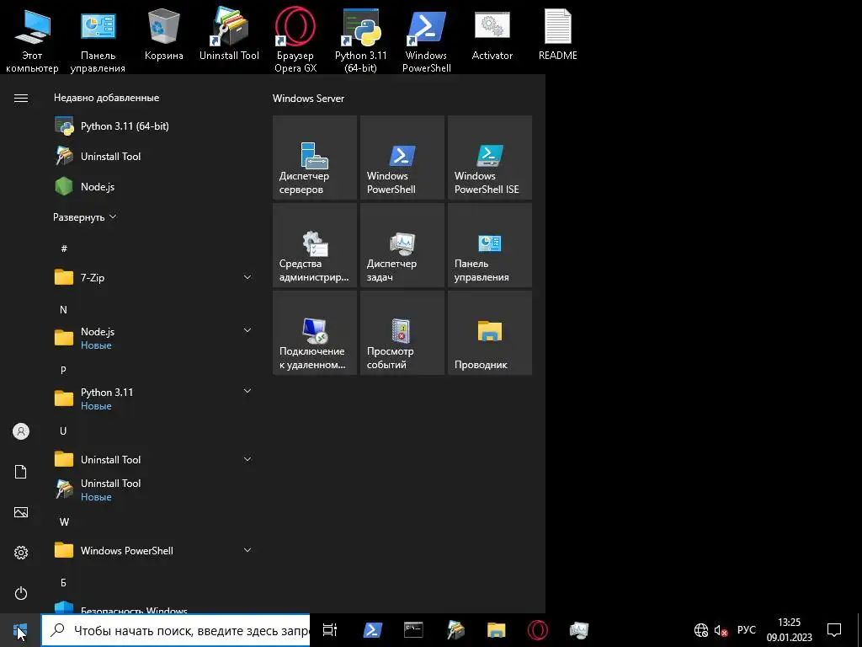Screen dimensions: 862x647
Task: Select the Браузер Opera GX desktop shortcut
Action: click(x=295, y=40)
